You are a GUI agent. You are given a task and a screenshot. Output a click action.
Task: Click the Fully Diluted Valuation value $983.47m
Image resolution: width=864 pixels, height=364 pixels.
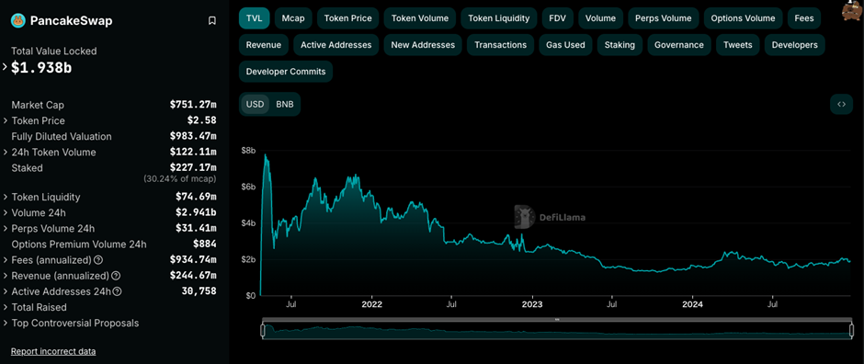click(193, 137)
